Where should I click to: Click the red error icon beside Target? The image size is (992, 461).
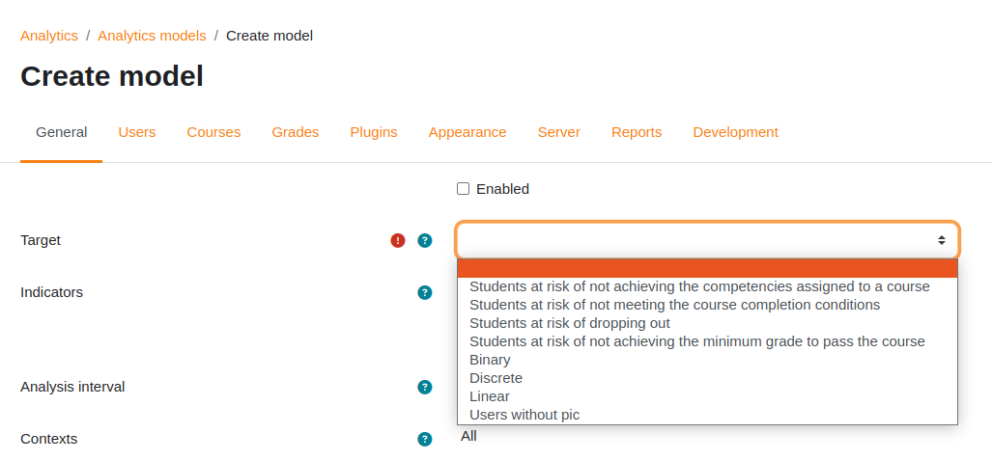[x=397, y=240]
